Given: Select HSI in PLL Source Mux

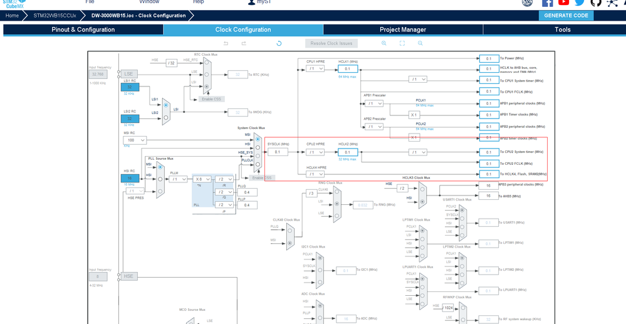Looking at the screenshot, I should pyautogui.click(x=160, y=179).
